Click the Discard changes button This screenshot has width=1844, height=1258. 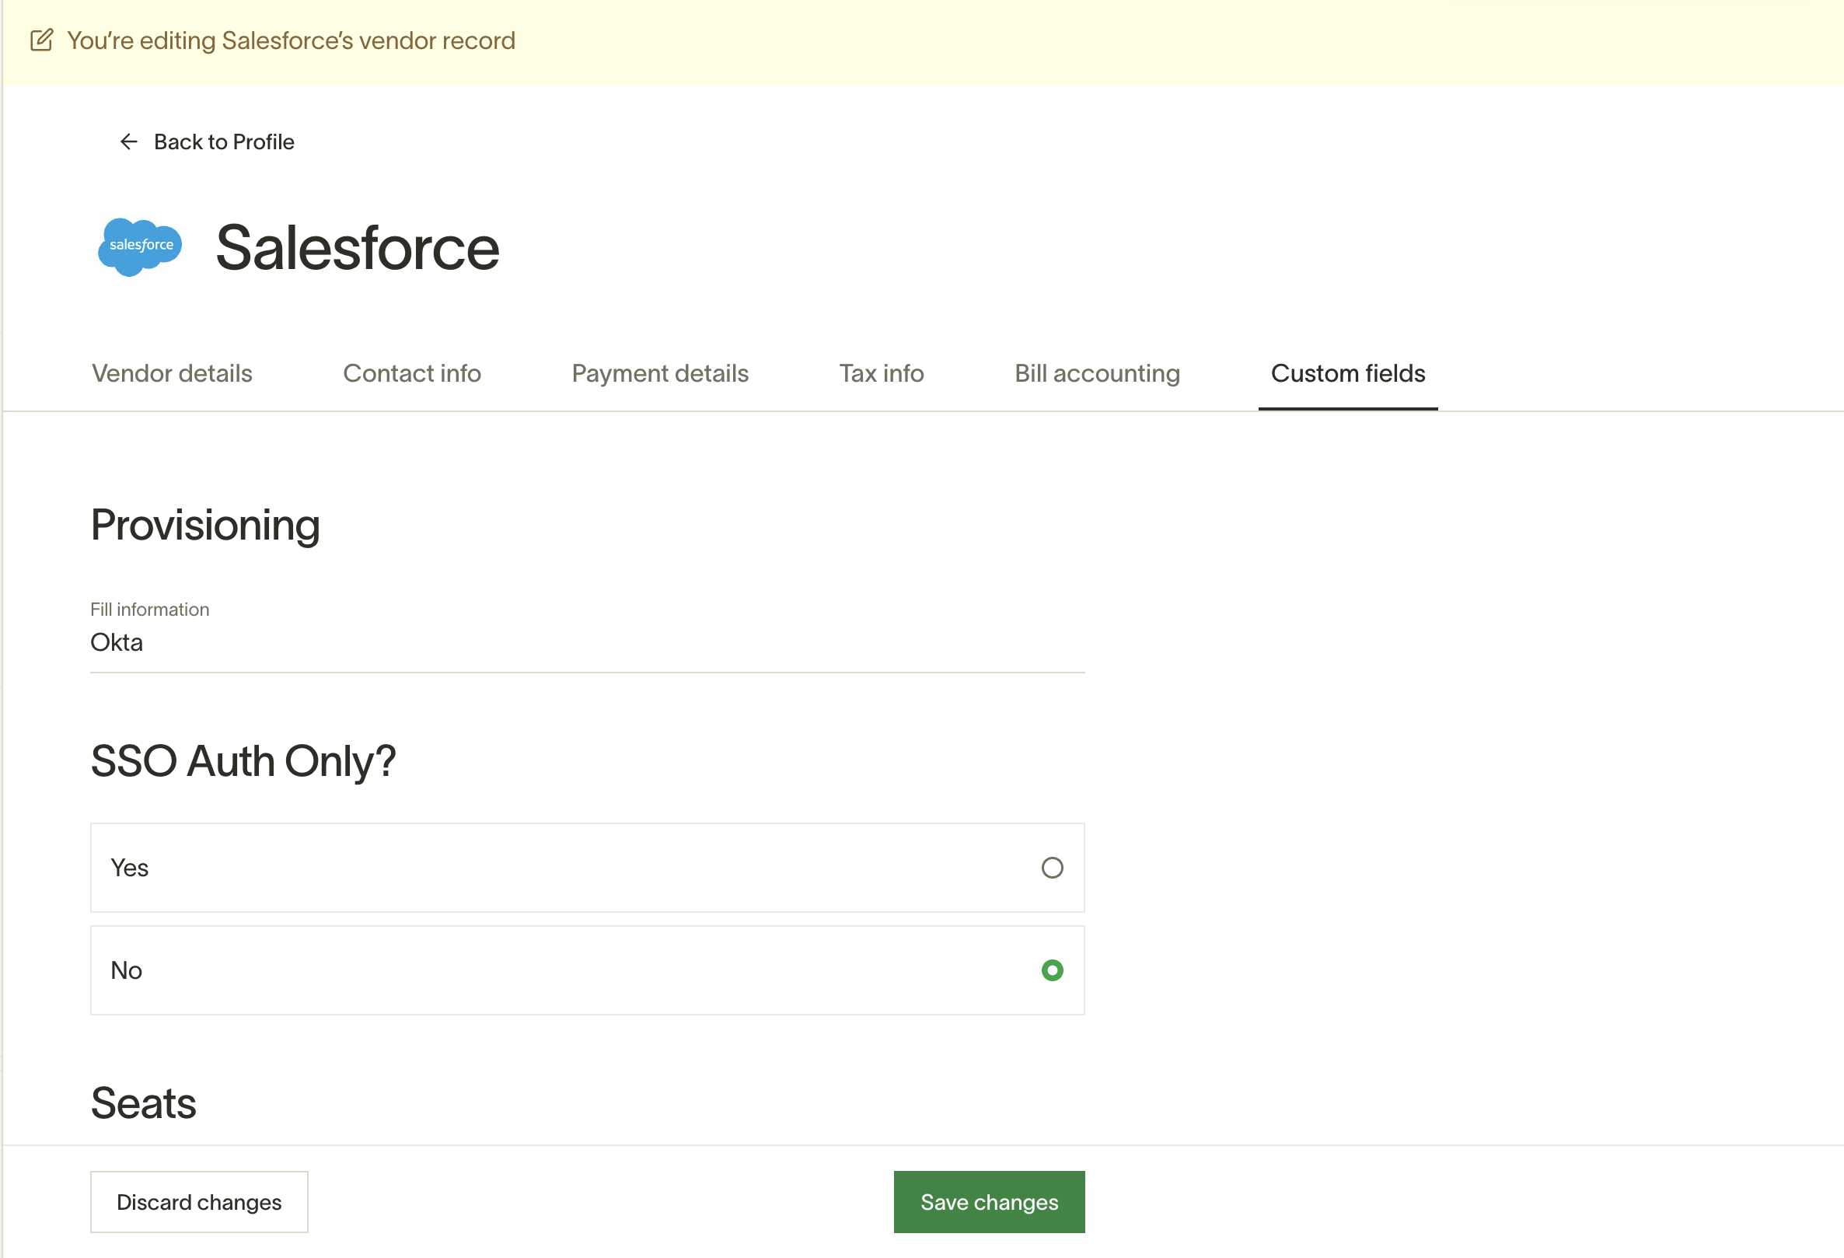[198, 1202]
